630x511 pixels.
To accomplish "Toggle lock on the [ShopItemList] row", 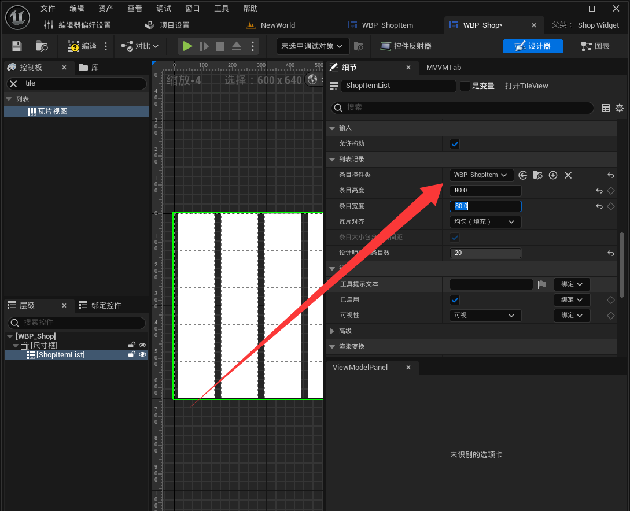I will click(131, 354).
